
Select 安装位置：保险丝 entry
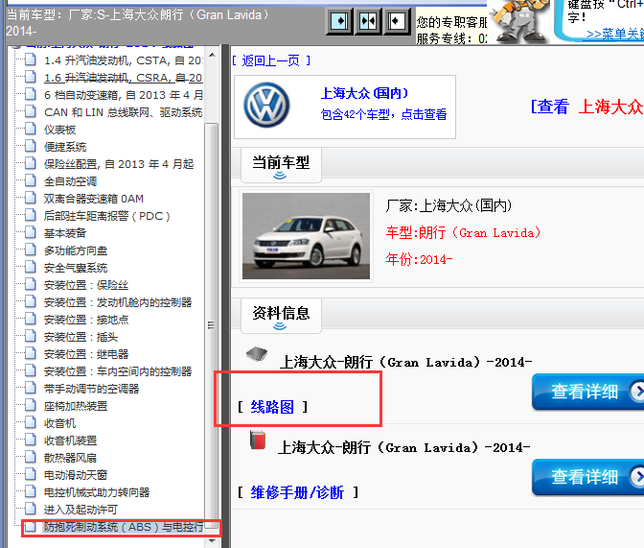(x=86, y=285)
